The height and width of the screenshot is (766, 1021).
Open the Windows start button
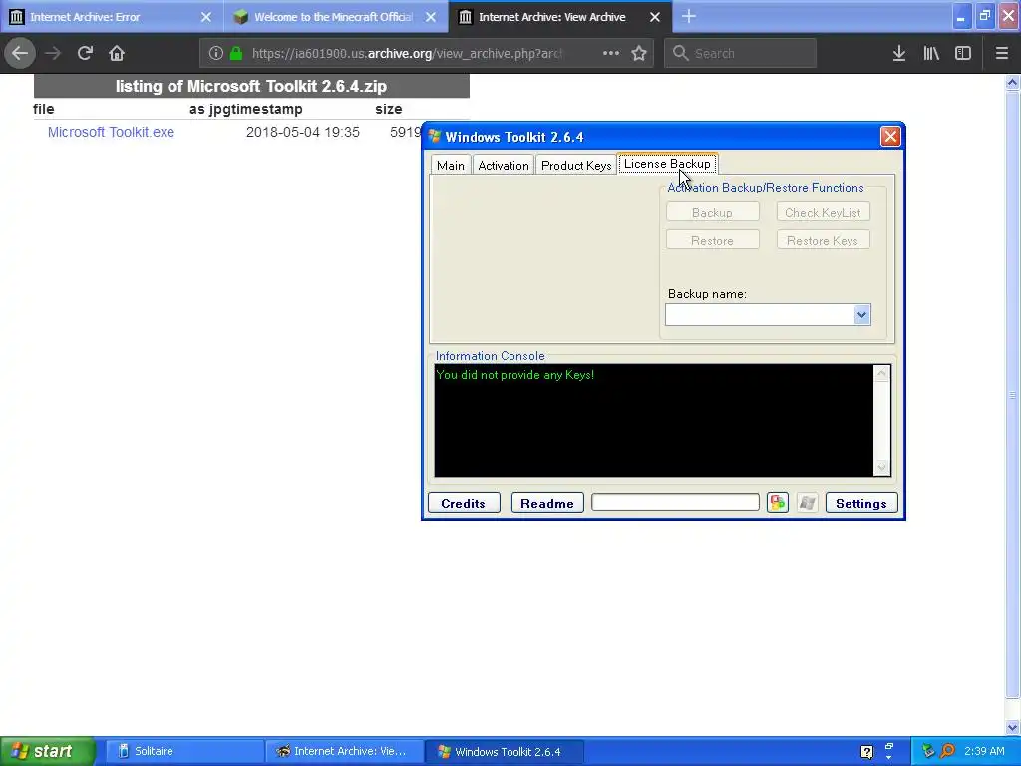(x=48, y=751)
